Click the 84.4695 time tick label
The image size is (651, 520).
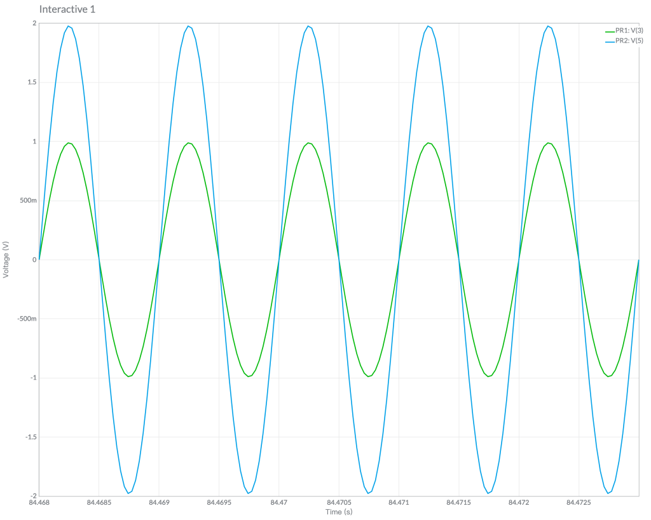tap(219, 502)
